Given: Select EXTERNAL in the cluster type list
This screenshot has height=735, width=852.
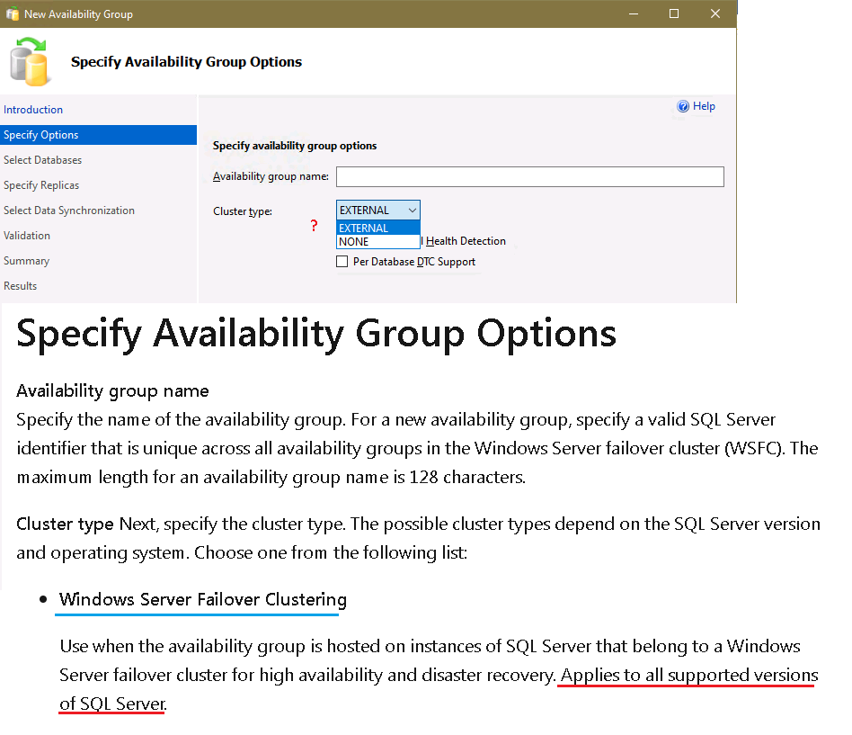Looking at the screenshot, I should click(x=378, y=228).
